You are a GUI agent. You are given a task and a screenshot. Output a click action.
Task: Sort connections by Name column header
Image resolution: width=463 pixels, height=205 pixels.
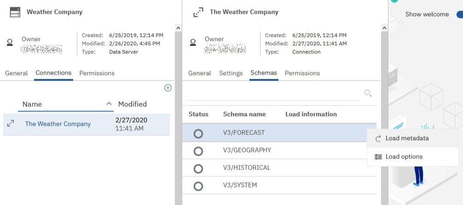(x=32, y=104)
